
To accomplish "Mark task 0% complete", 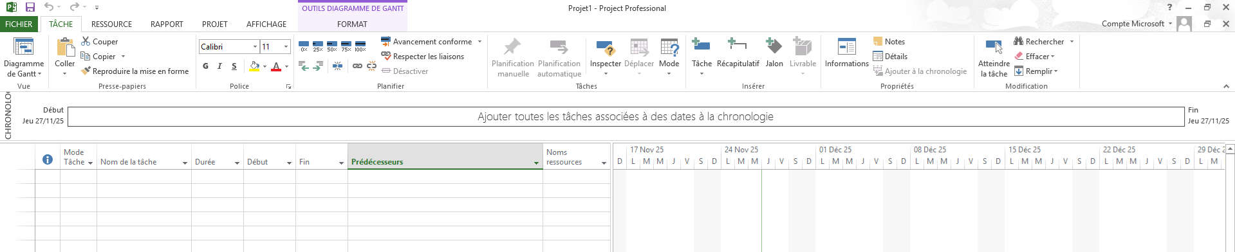I will (x=304, y=46).
